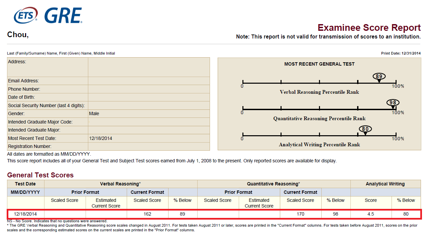Click "Estimated Current Score" under Quantitative Reasoning
This screenshot has height=238, width=431.
(259, 203)
